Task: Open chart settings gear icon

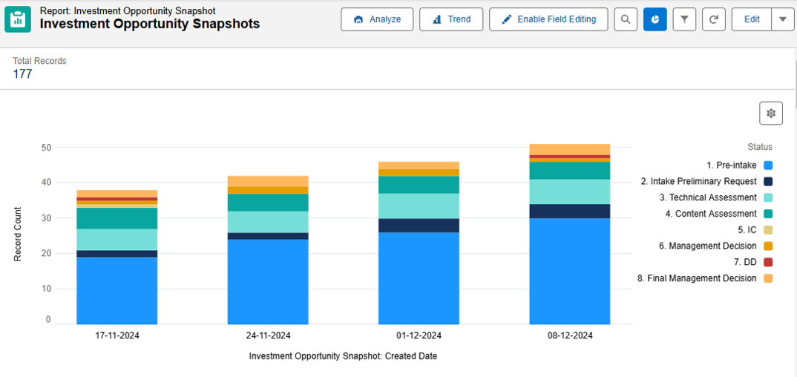Action: point(770,114)
